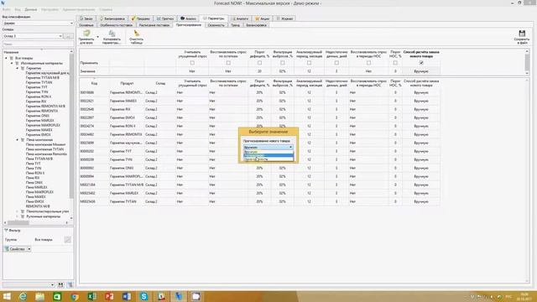Click the Применить для всех toolbar icon
The image size is (537, 302).
click(86, 34)
